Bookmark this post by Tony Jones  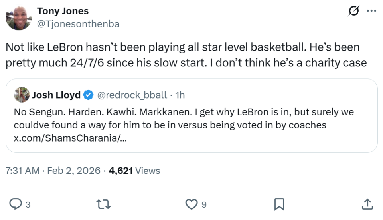click(x=279, y=204)
